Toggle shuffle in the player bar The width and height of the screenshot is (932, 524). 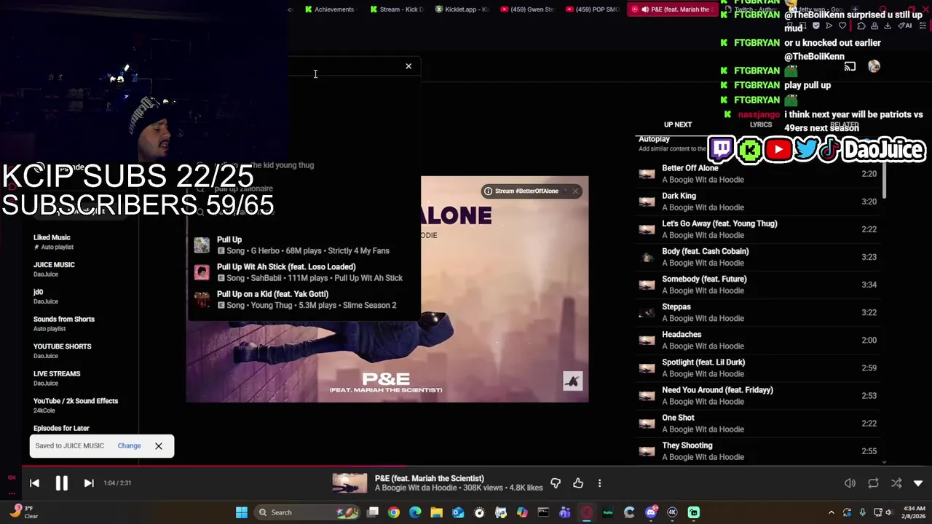click(896, 483)
